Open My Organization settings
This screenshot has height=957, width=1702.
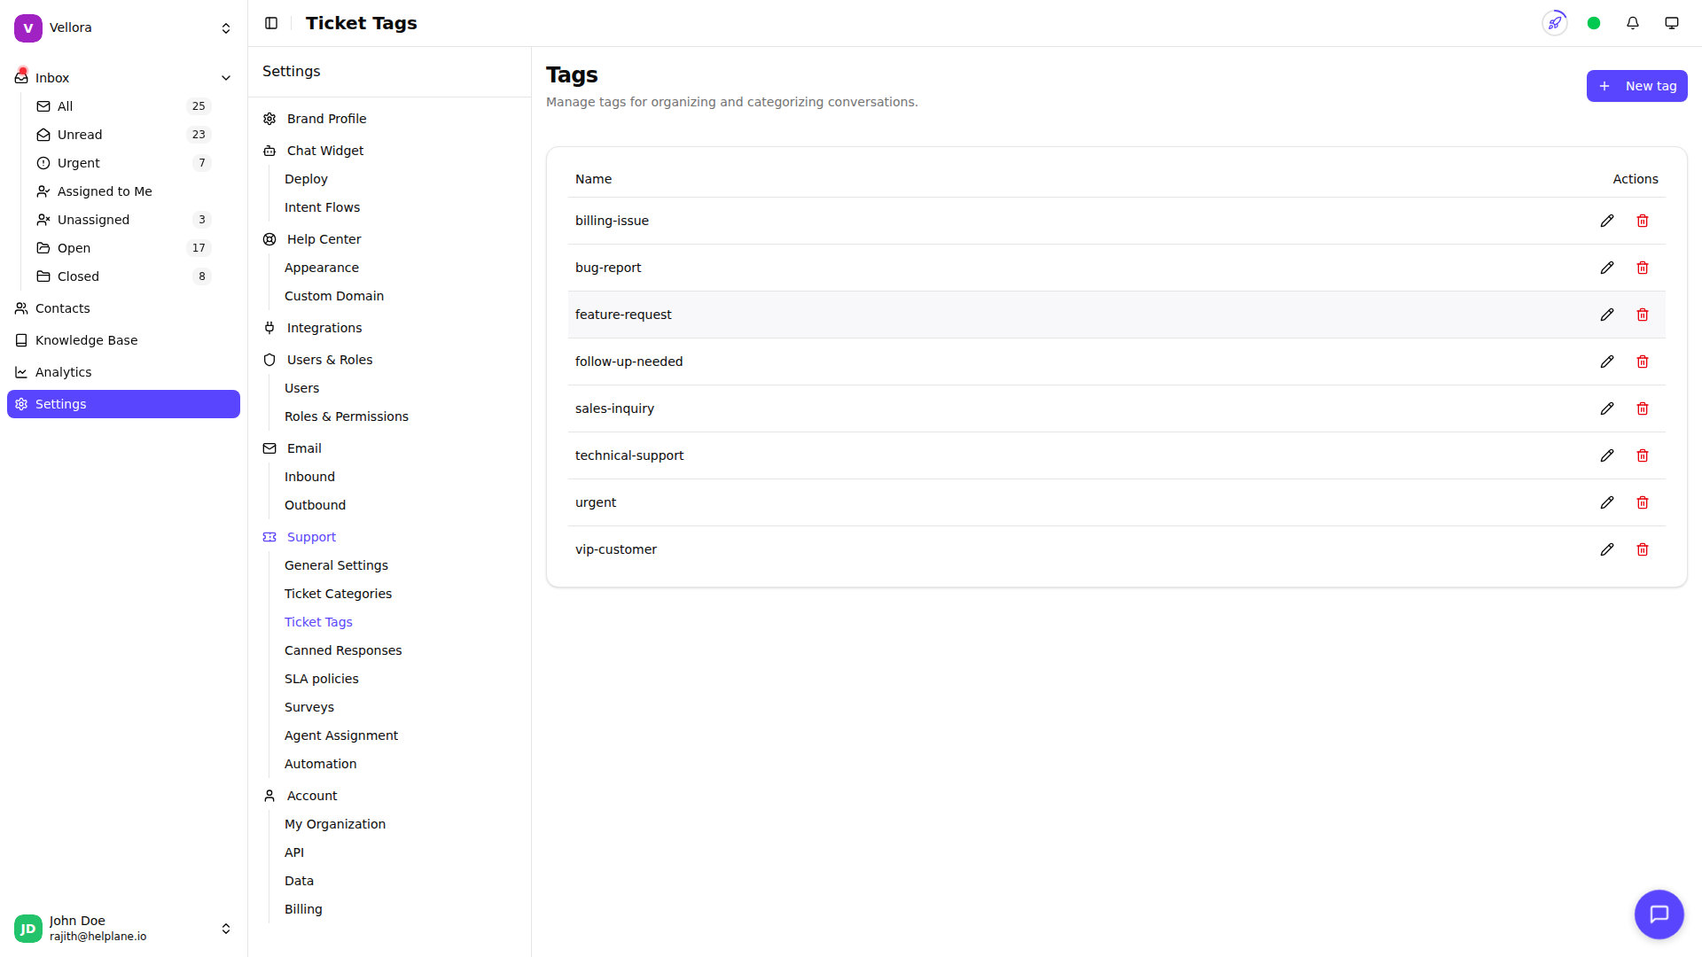335,824
